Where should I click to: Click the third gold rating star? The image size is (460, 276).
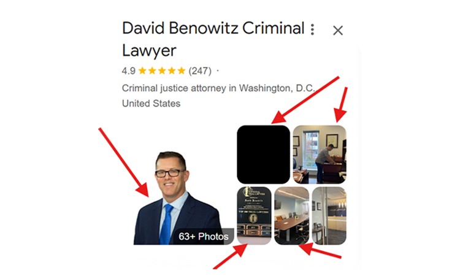pos(162,71)
